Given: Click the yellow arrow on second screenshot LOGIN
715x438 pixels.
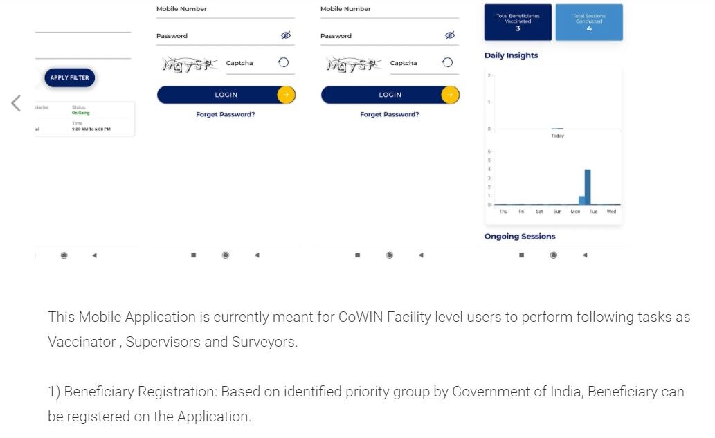Looking at the screenshot, I should [286, 95].
